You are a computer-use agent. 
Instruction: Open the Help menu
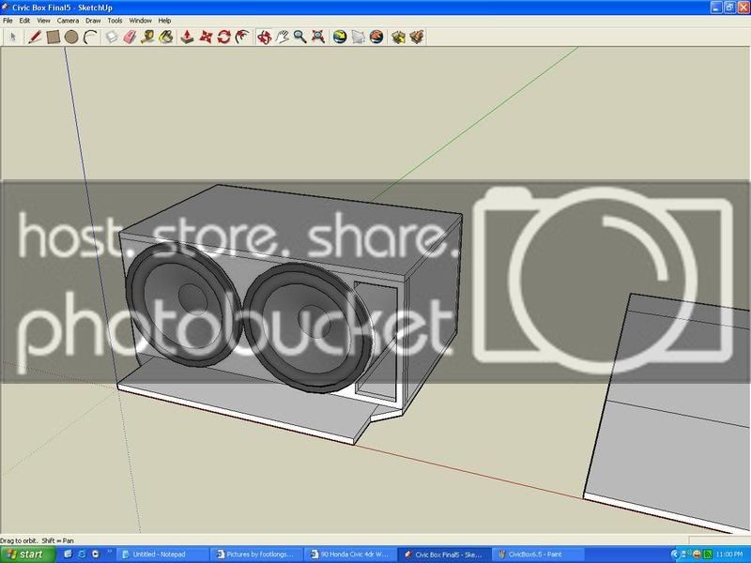tap(164, 21)
